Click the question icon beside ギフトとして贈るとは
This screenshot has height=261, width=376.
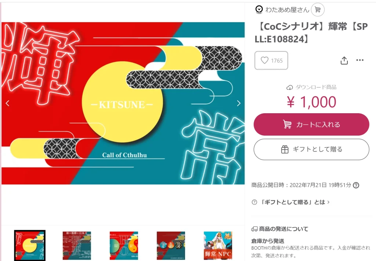point(254,202)
